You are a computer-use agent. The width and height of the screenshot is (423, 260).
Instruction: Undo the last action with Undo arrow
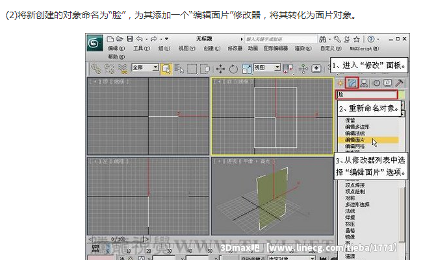pyautogui.click(x=139, y=39)
